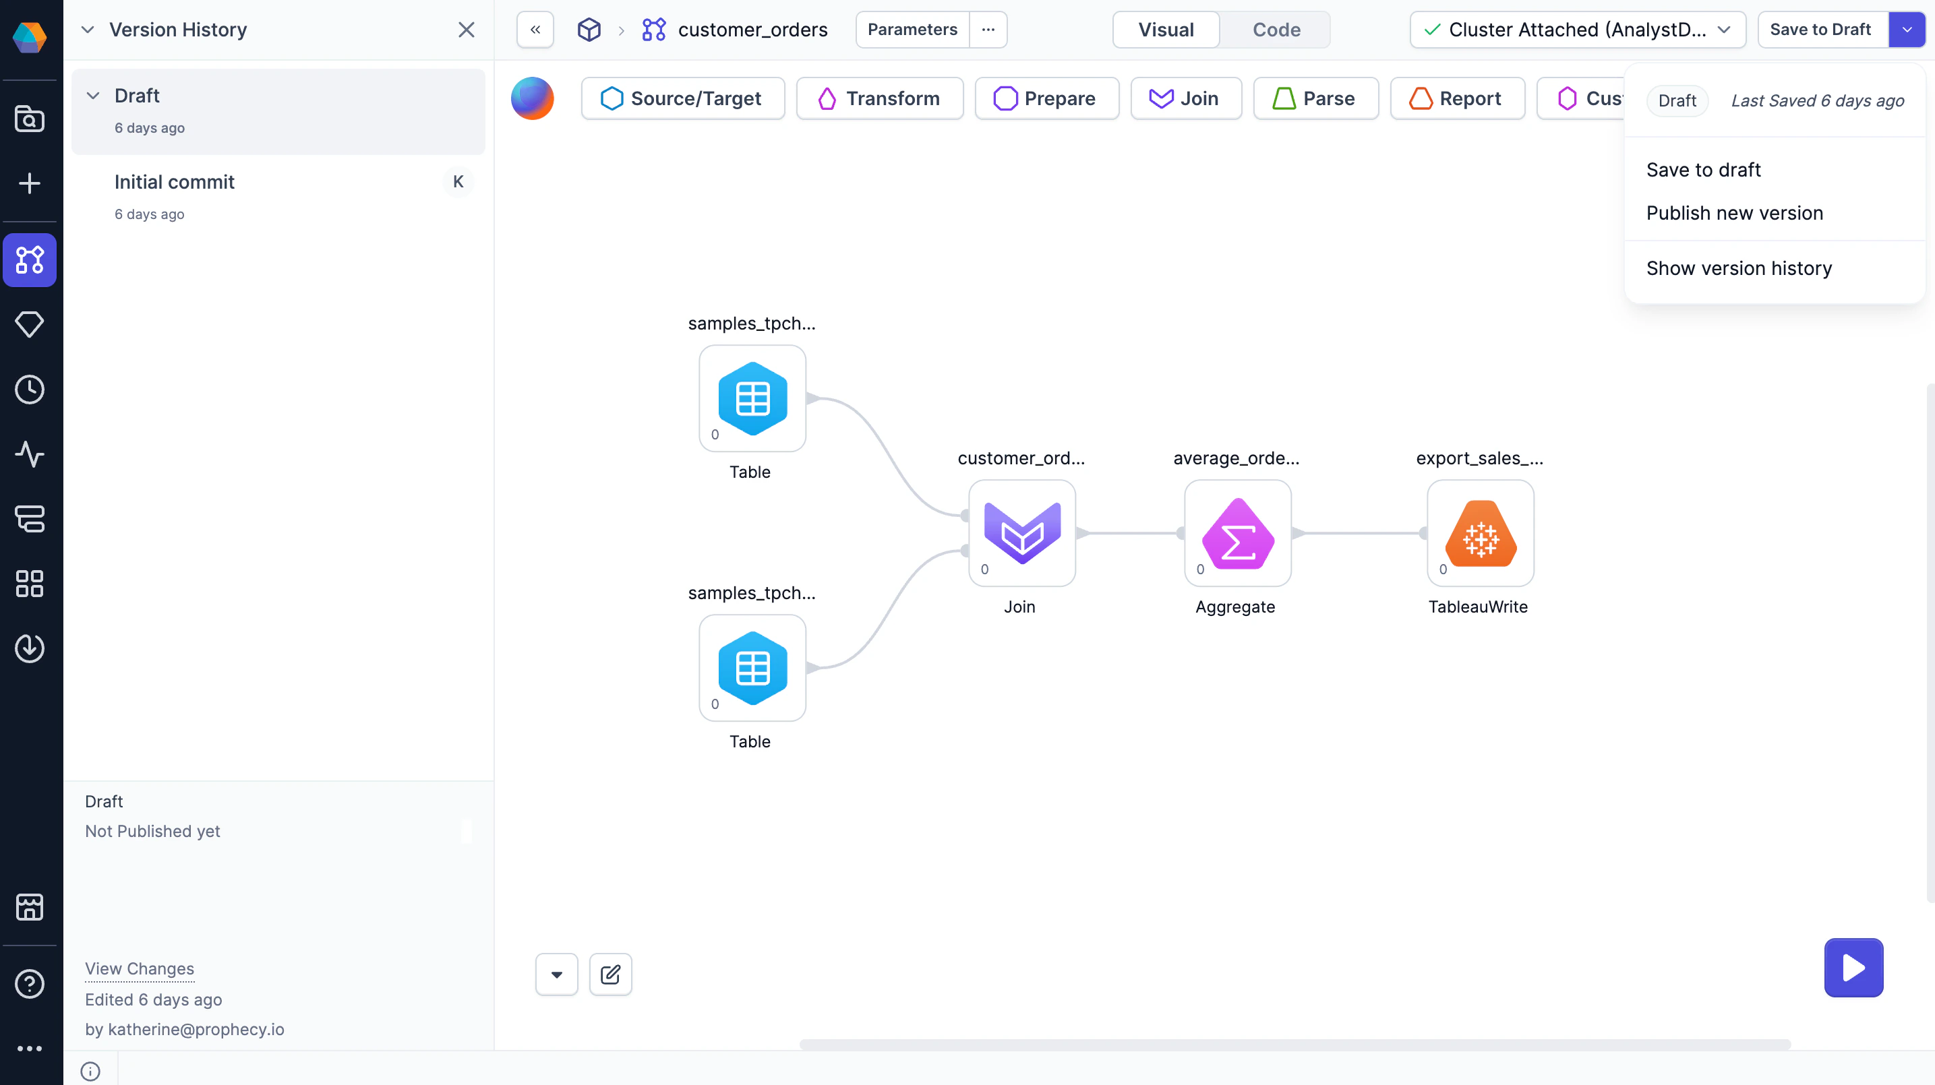Screen dimensions: 1935x1085
Task: Open the activity pulse icon in sidebar
Action: tap(30, 454)
